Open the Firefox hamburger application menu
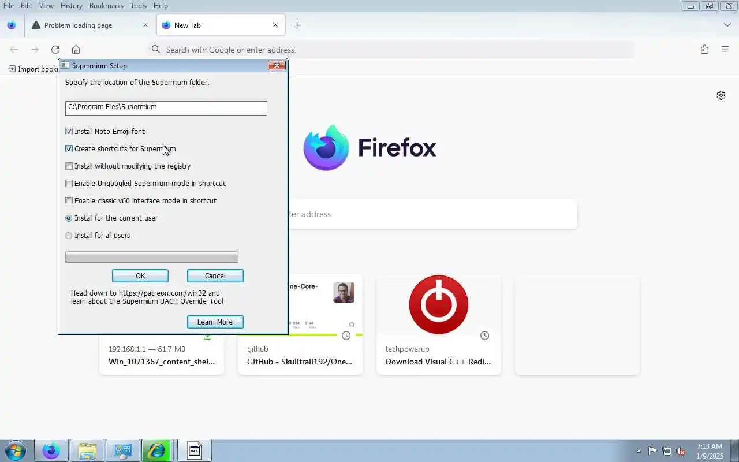Screen dimensions: 739x462 click(x=725, y=50)
